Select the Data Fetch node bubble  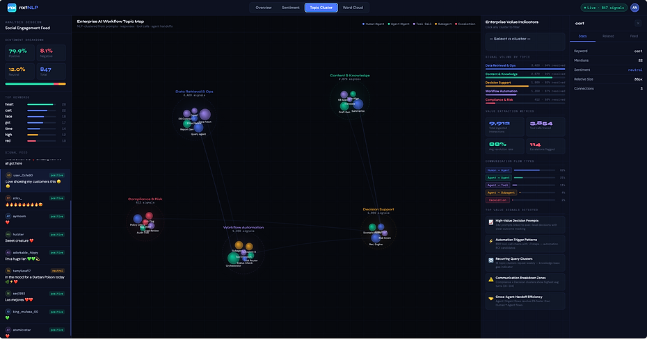[205, 115]
